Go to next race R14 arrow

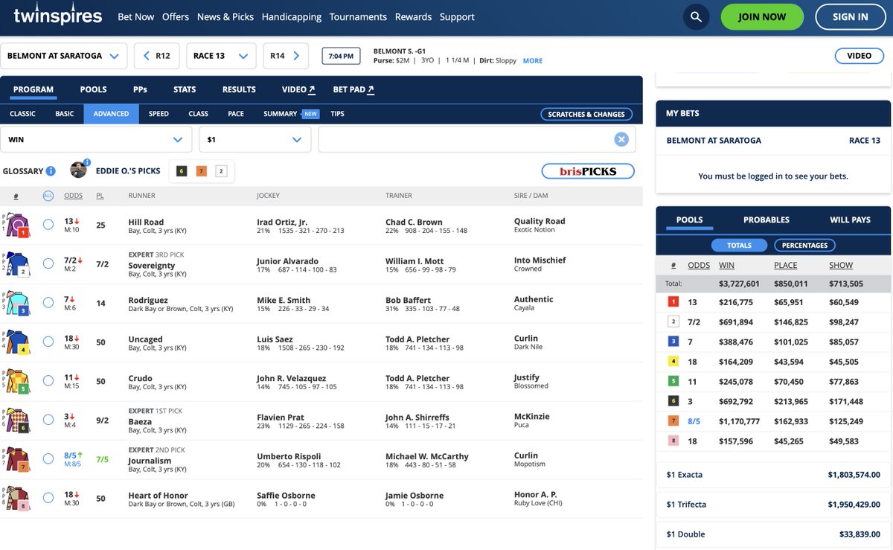coord(285,56)
